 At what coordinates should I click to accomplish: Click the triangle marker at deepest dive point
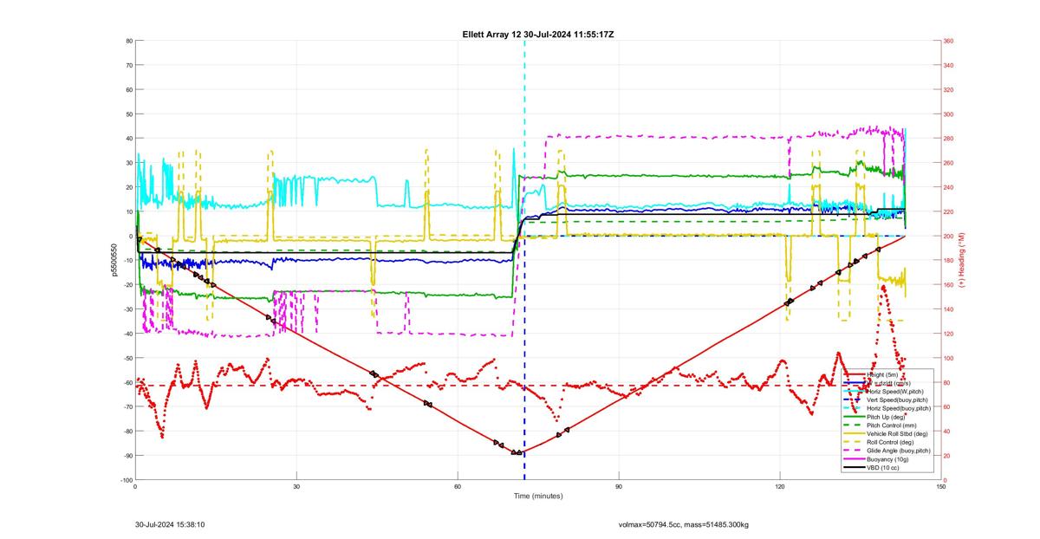519,452
